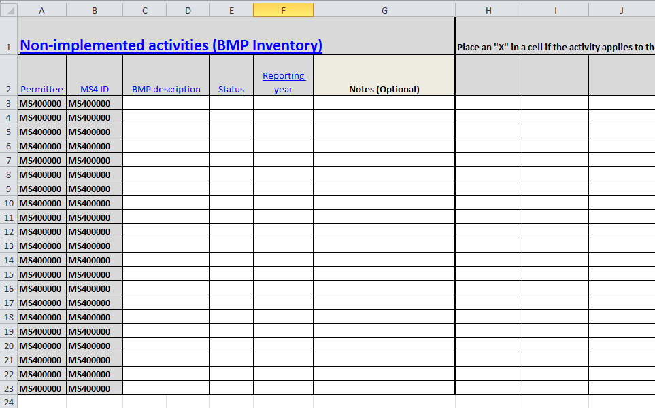The image size is (655, 408).
Task: Open the BMP description header link
Action: (x=166, y=90)
